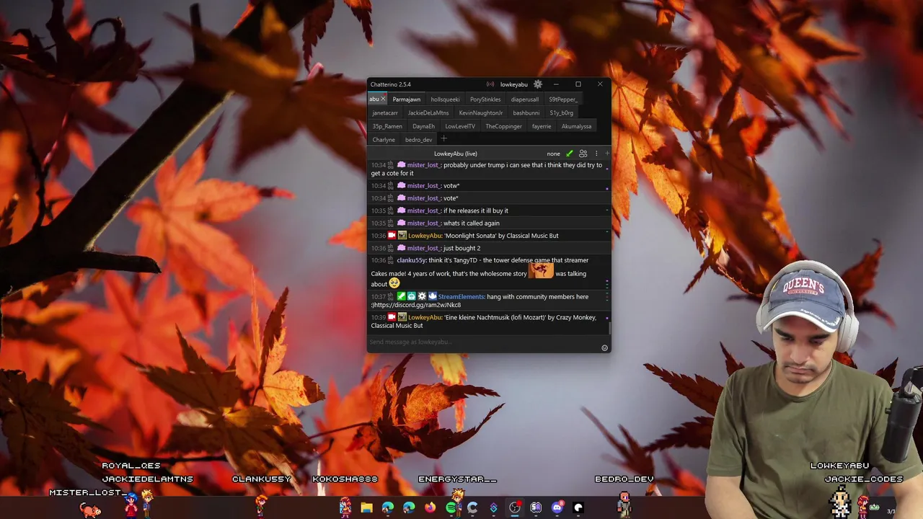
Task: Click the LowkeyAbu (live) split header
Action: (456, 154)
